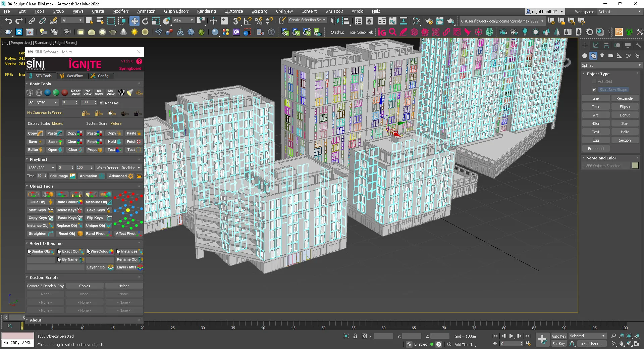Open the object color swatch
Image resolution: width=644 pixels, height=349 pixels.
[635, 166]
